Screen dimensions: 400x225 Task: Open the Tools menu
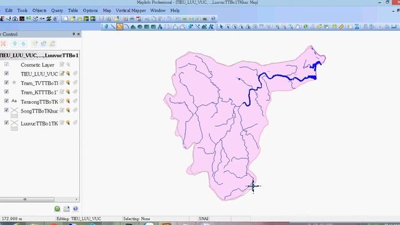pos(22,11)
